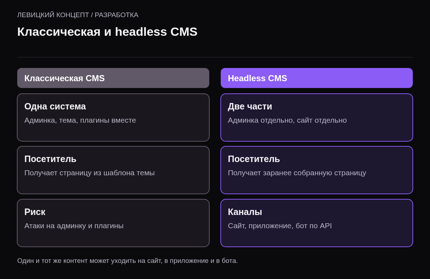Click text Админка, тема, плагины вместе
Image resolution: width=430 pixels, height=279 pixels.
coord(80,120)
